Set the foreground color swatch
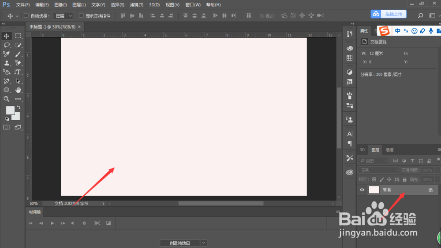The width and height of the screenshot is (441, 248). tap(10, 110)
